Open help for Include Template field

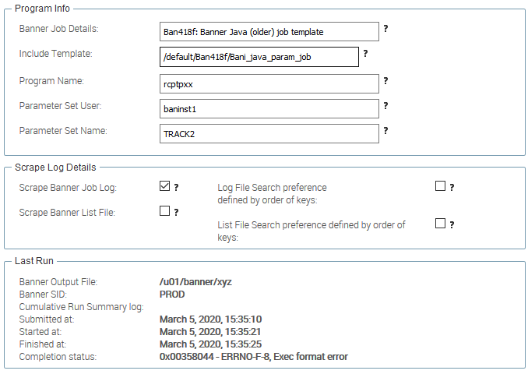(x=365, y=54)
